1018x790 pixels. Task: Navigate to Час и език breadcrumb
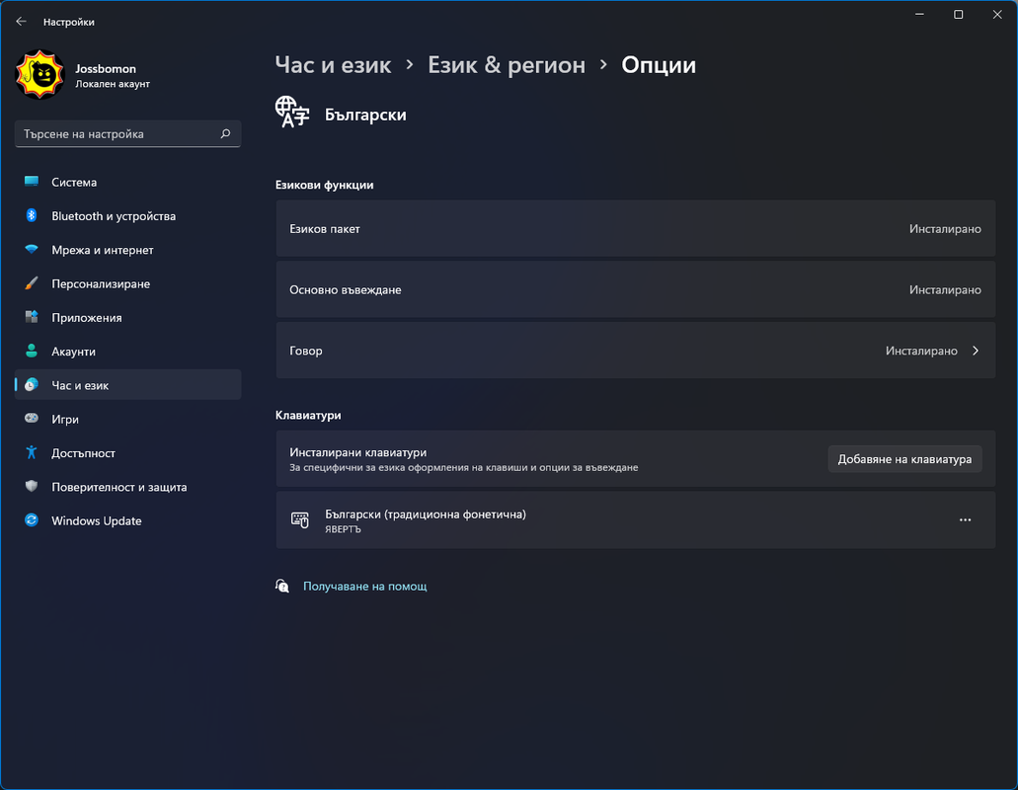click(x=333, y=65)
